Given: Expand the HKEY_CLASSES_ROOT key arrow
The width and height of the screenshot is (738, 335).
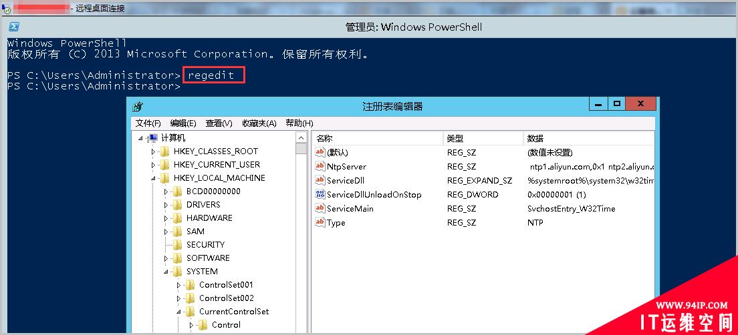Looking at the screenshot, I should tap(153, 151).
